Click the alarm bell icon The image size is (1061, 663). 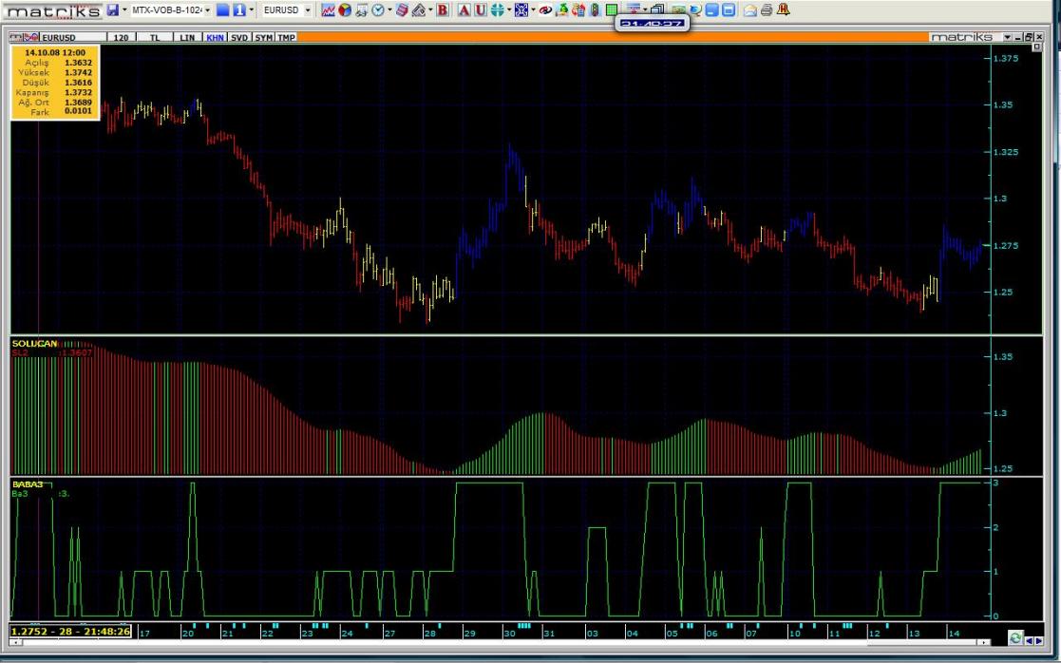click(783, 9)
